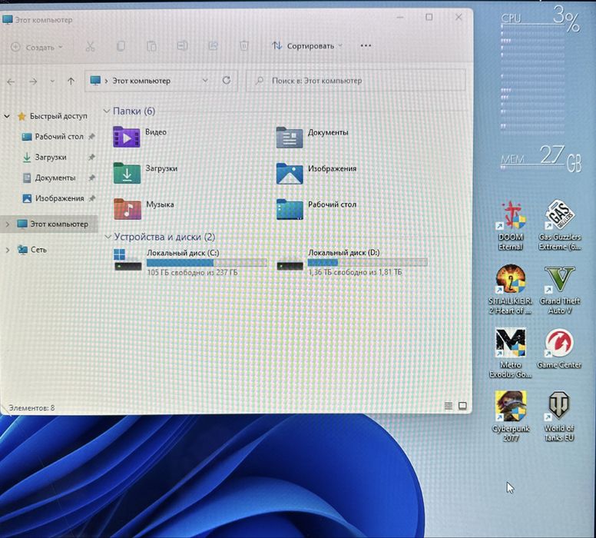Expand the address bar history dropdown
Image resolution: width=596 pixels, height=538 pixels.
[205, 80]
